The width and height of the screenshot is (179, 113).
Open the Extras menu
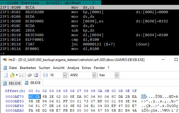[86, 68]
